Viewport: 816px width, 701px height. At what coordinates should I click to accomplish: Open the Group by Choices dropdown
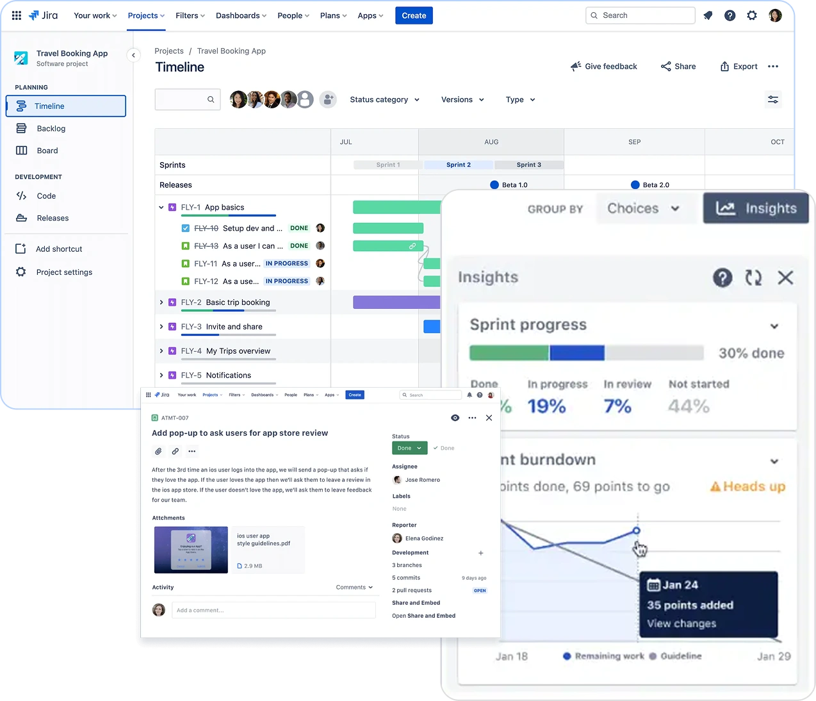[644, 208]
